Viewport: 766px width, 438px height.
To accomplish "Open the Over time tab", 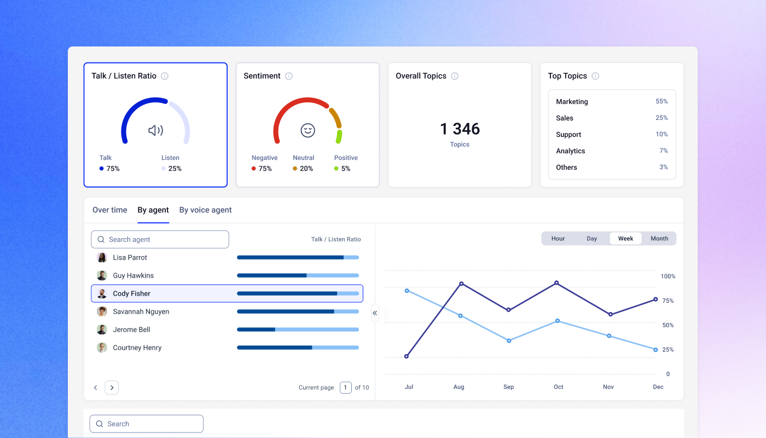I will 110,210.
